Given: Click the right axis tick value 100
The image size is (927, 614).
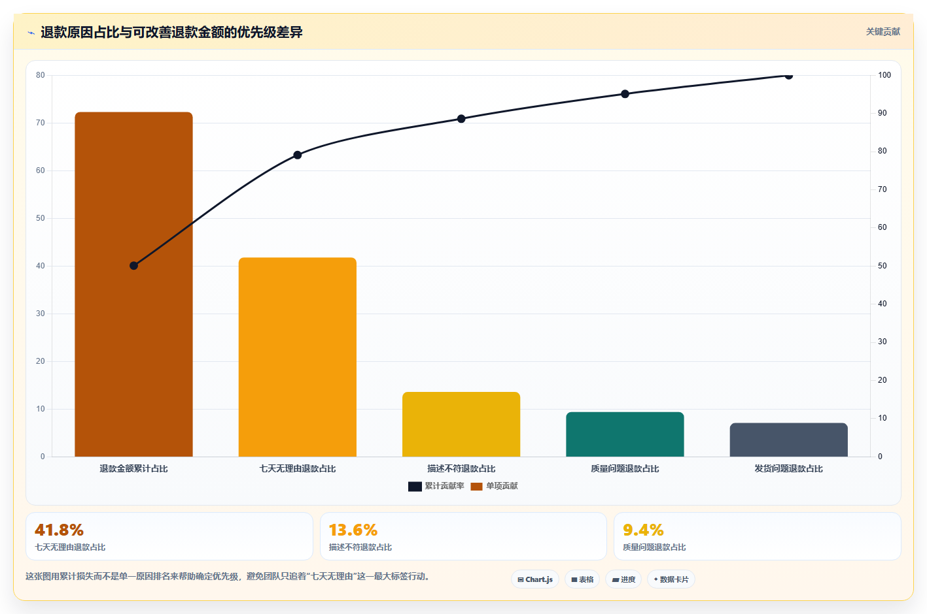Looking at the screenshot, I should (x=884, y=75).
